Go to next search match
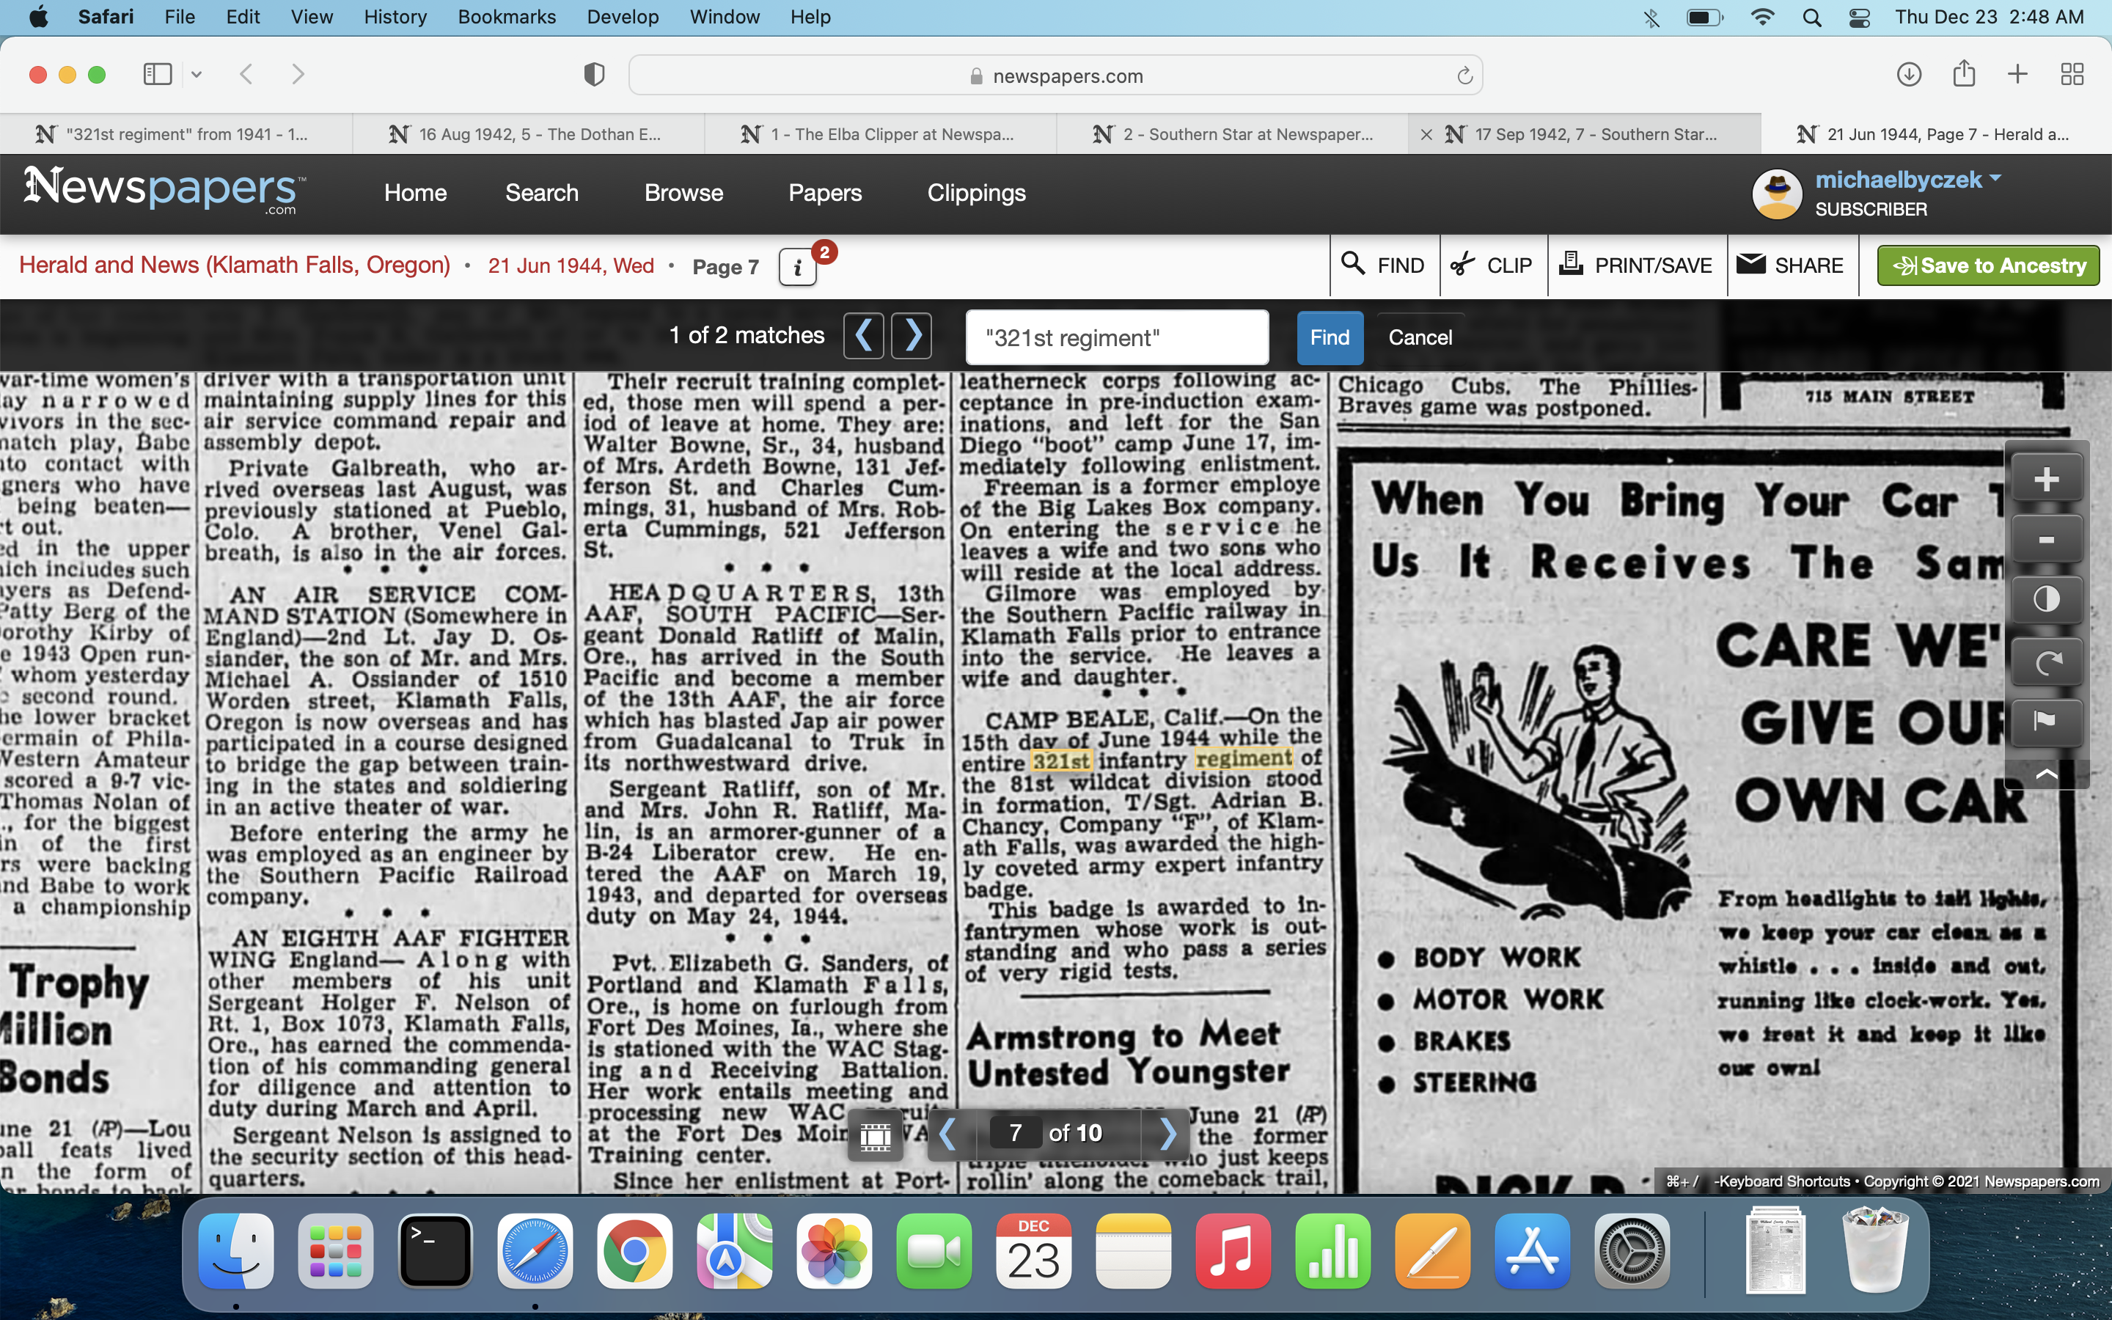This screenshot has width=2112, height=1320. (x=912, y=336)
